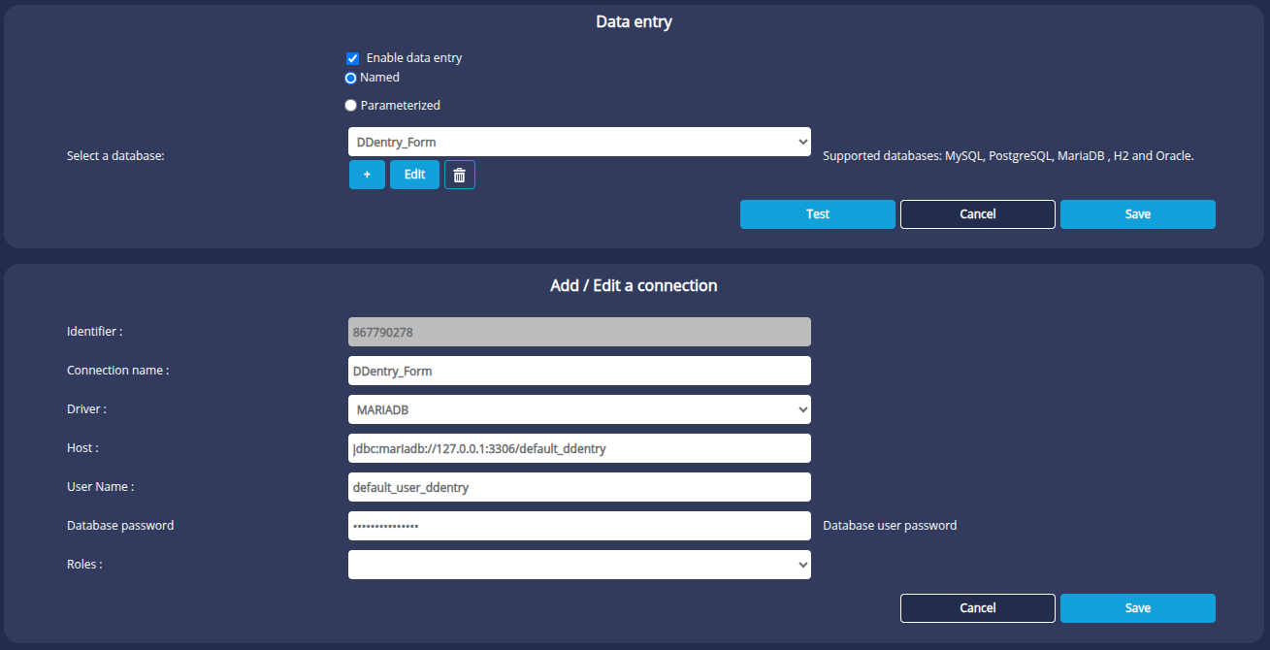
Task: Click the Identifier field
Action: coord(578,331)
